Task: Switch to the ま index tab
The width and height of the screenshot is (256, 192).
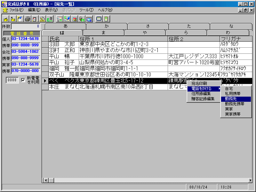Action: 103,33
